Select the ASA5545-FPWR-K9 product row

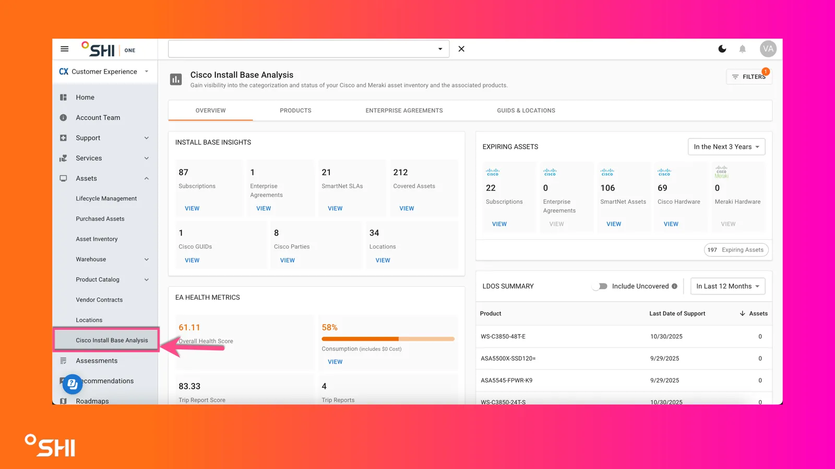[624, 380]
